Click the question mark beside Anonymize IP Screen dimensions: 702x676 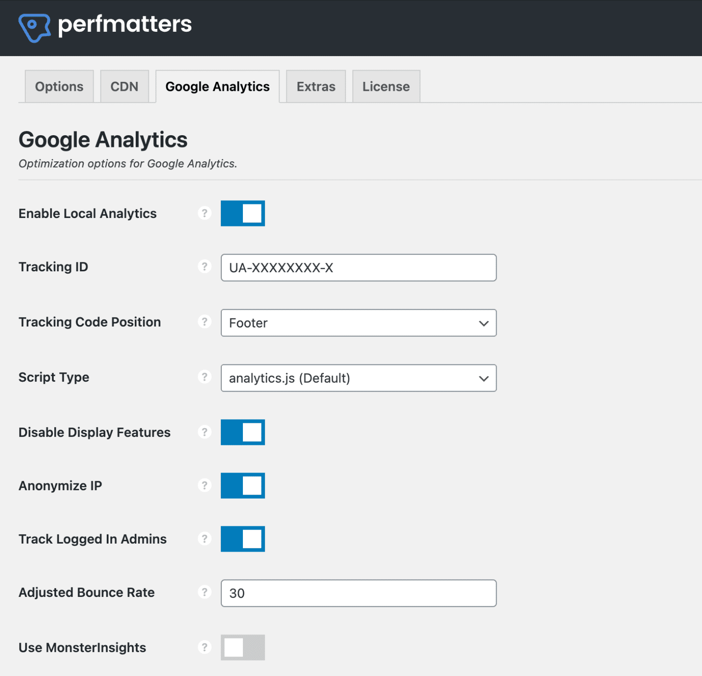pos(205,486)
